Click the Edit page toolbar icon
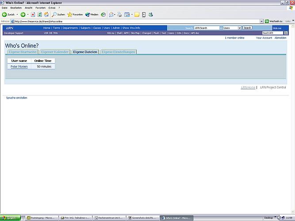The width and height of the screenshot is (295, 221). coord(127,15)
